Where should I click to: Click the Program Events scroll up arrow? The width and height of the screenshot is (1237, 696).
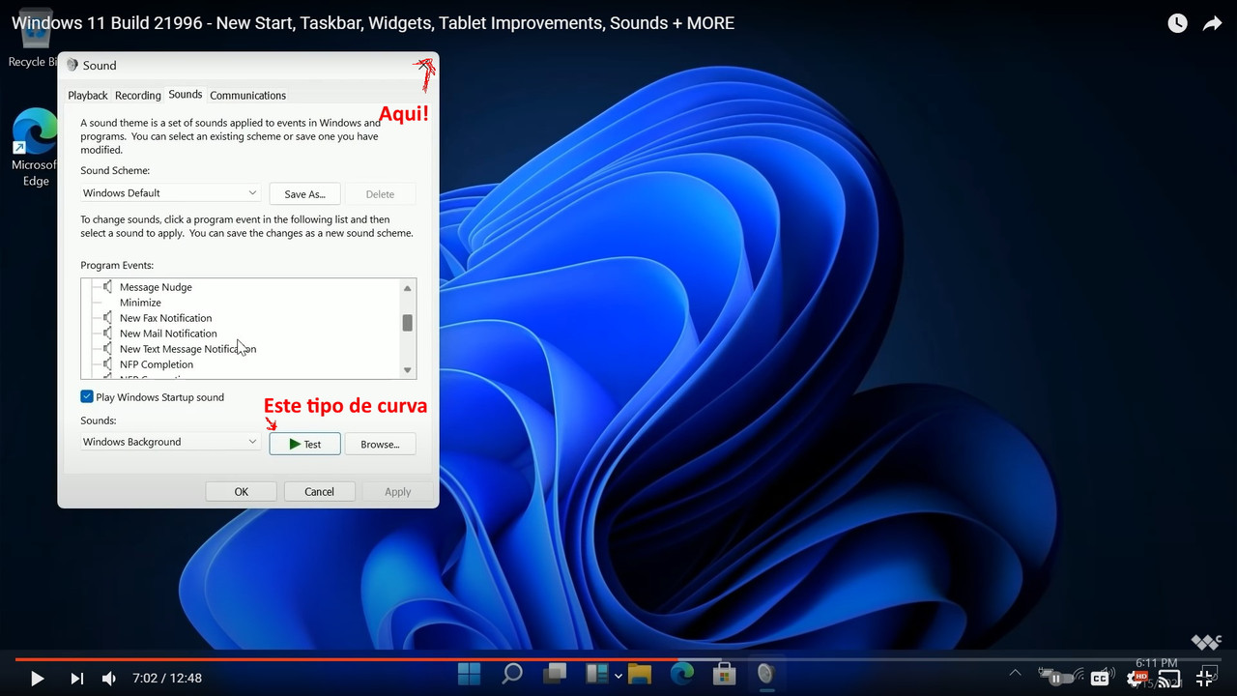point(408,288)
